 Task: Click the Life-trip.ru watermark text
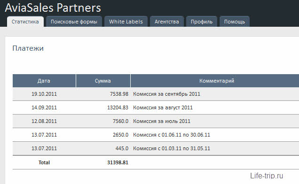[267, 176]
